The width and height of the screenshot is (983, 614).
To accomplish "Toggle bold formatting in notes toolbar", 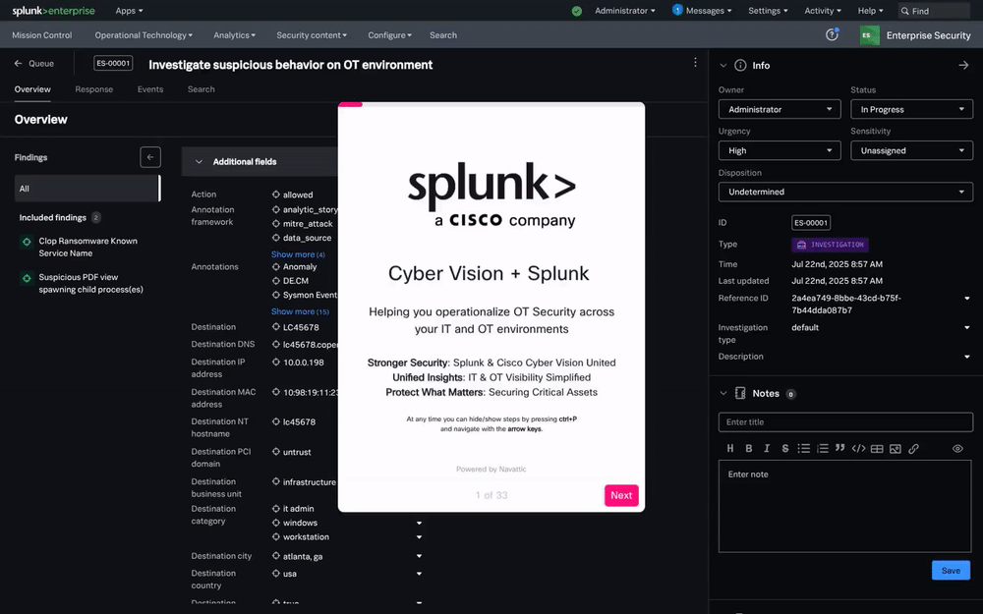I will pyautogui.click(x=748, y=449).
